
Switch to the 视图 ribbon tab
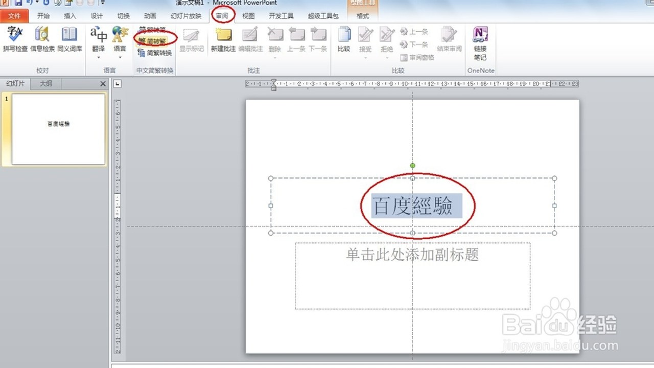click(248, 16)
